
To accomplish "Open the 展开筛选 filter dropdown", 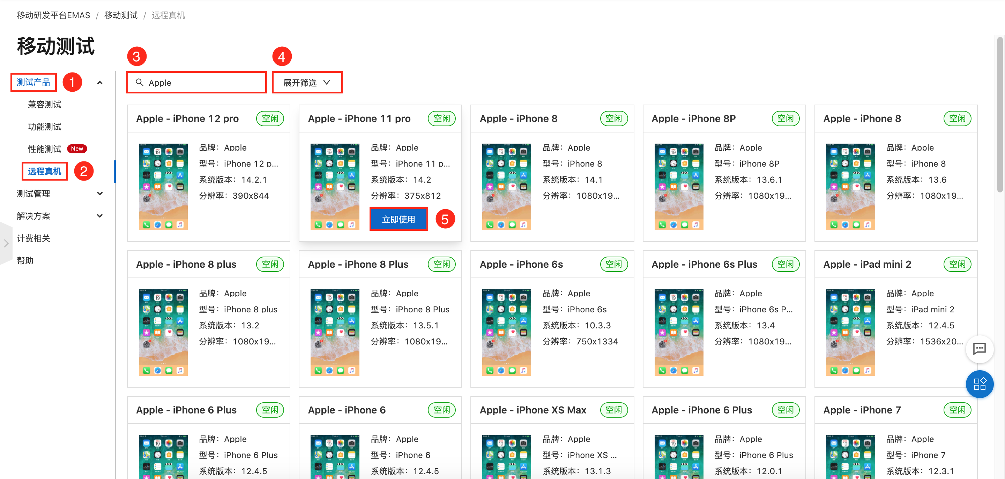I will pos(307,83).
